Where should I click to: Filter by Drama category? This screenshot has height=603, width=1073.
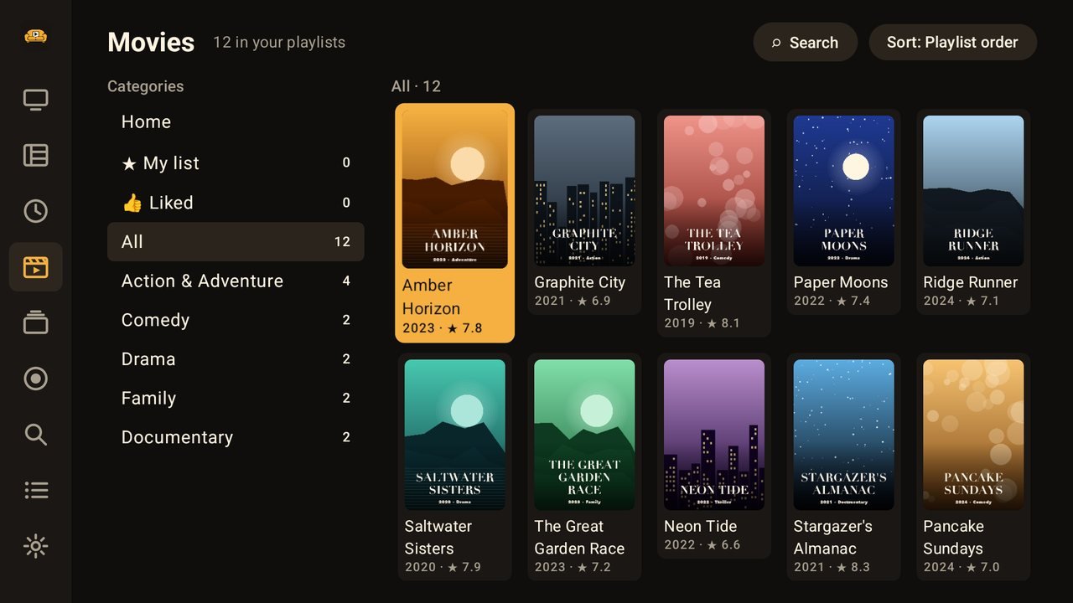tap(236, 359)
